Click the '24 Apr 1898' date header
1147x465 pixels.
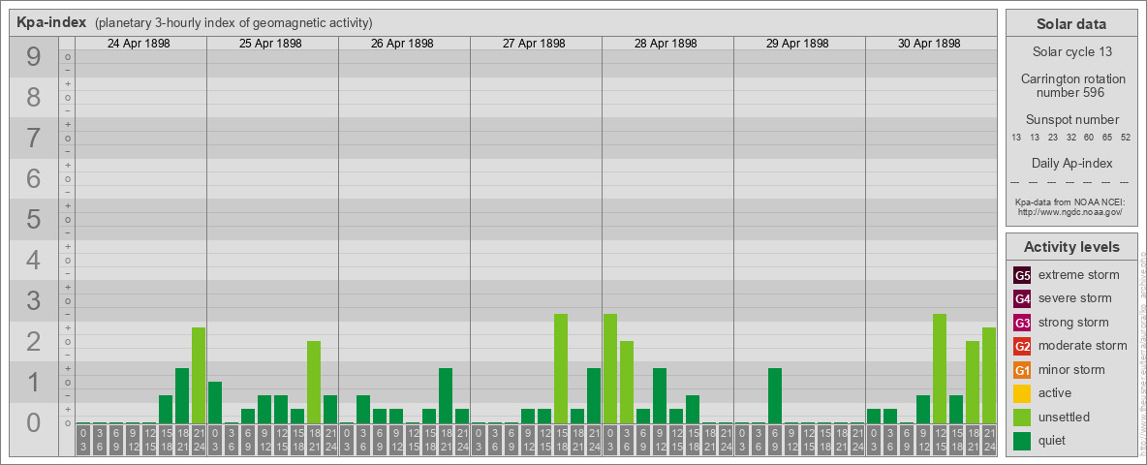[x=139, y=44]
